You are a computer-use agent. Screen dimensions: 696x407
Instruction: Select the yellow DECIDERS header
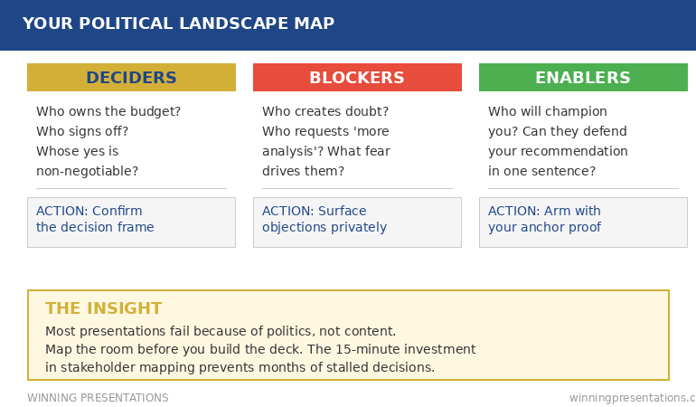tap(131, 78)
